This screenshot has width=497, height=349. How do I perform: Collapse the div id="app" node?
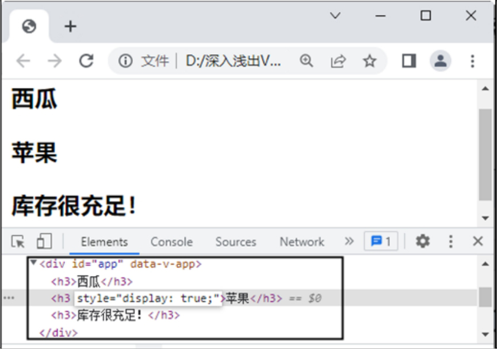(x=33, y=262)
